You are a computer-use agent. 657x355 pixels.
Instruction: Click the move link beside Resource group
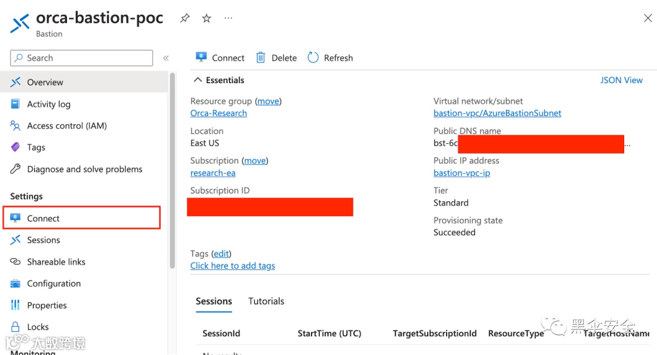268,101
